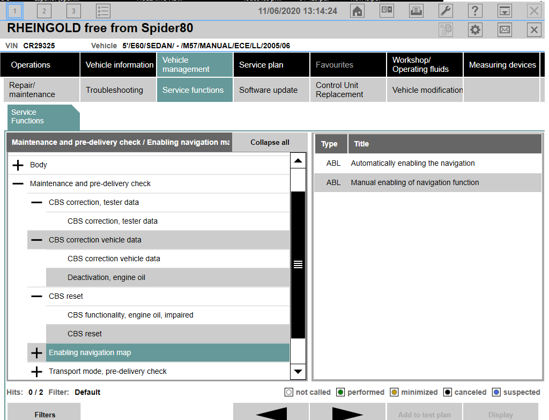Click the black canceled legend marker
The height and width of the screenshot is (420, 549).
click(448, 392)
